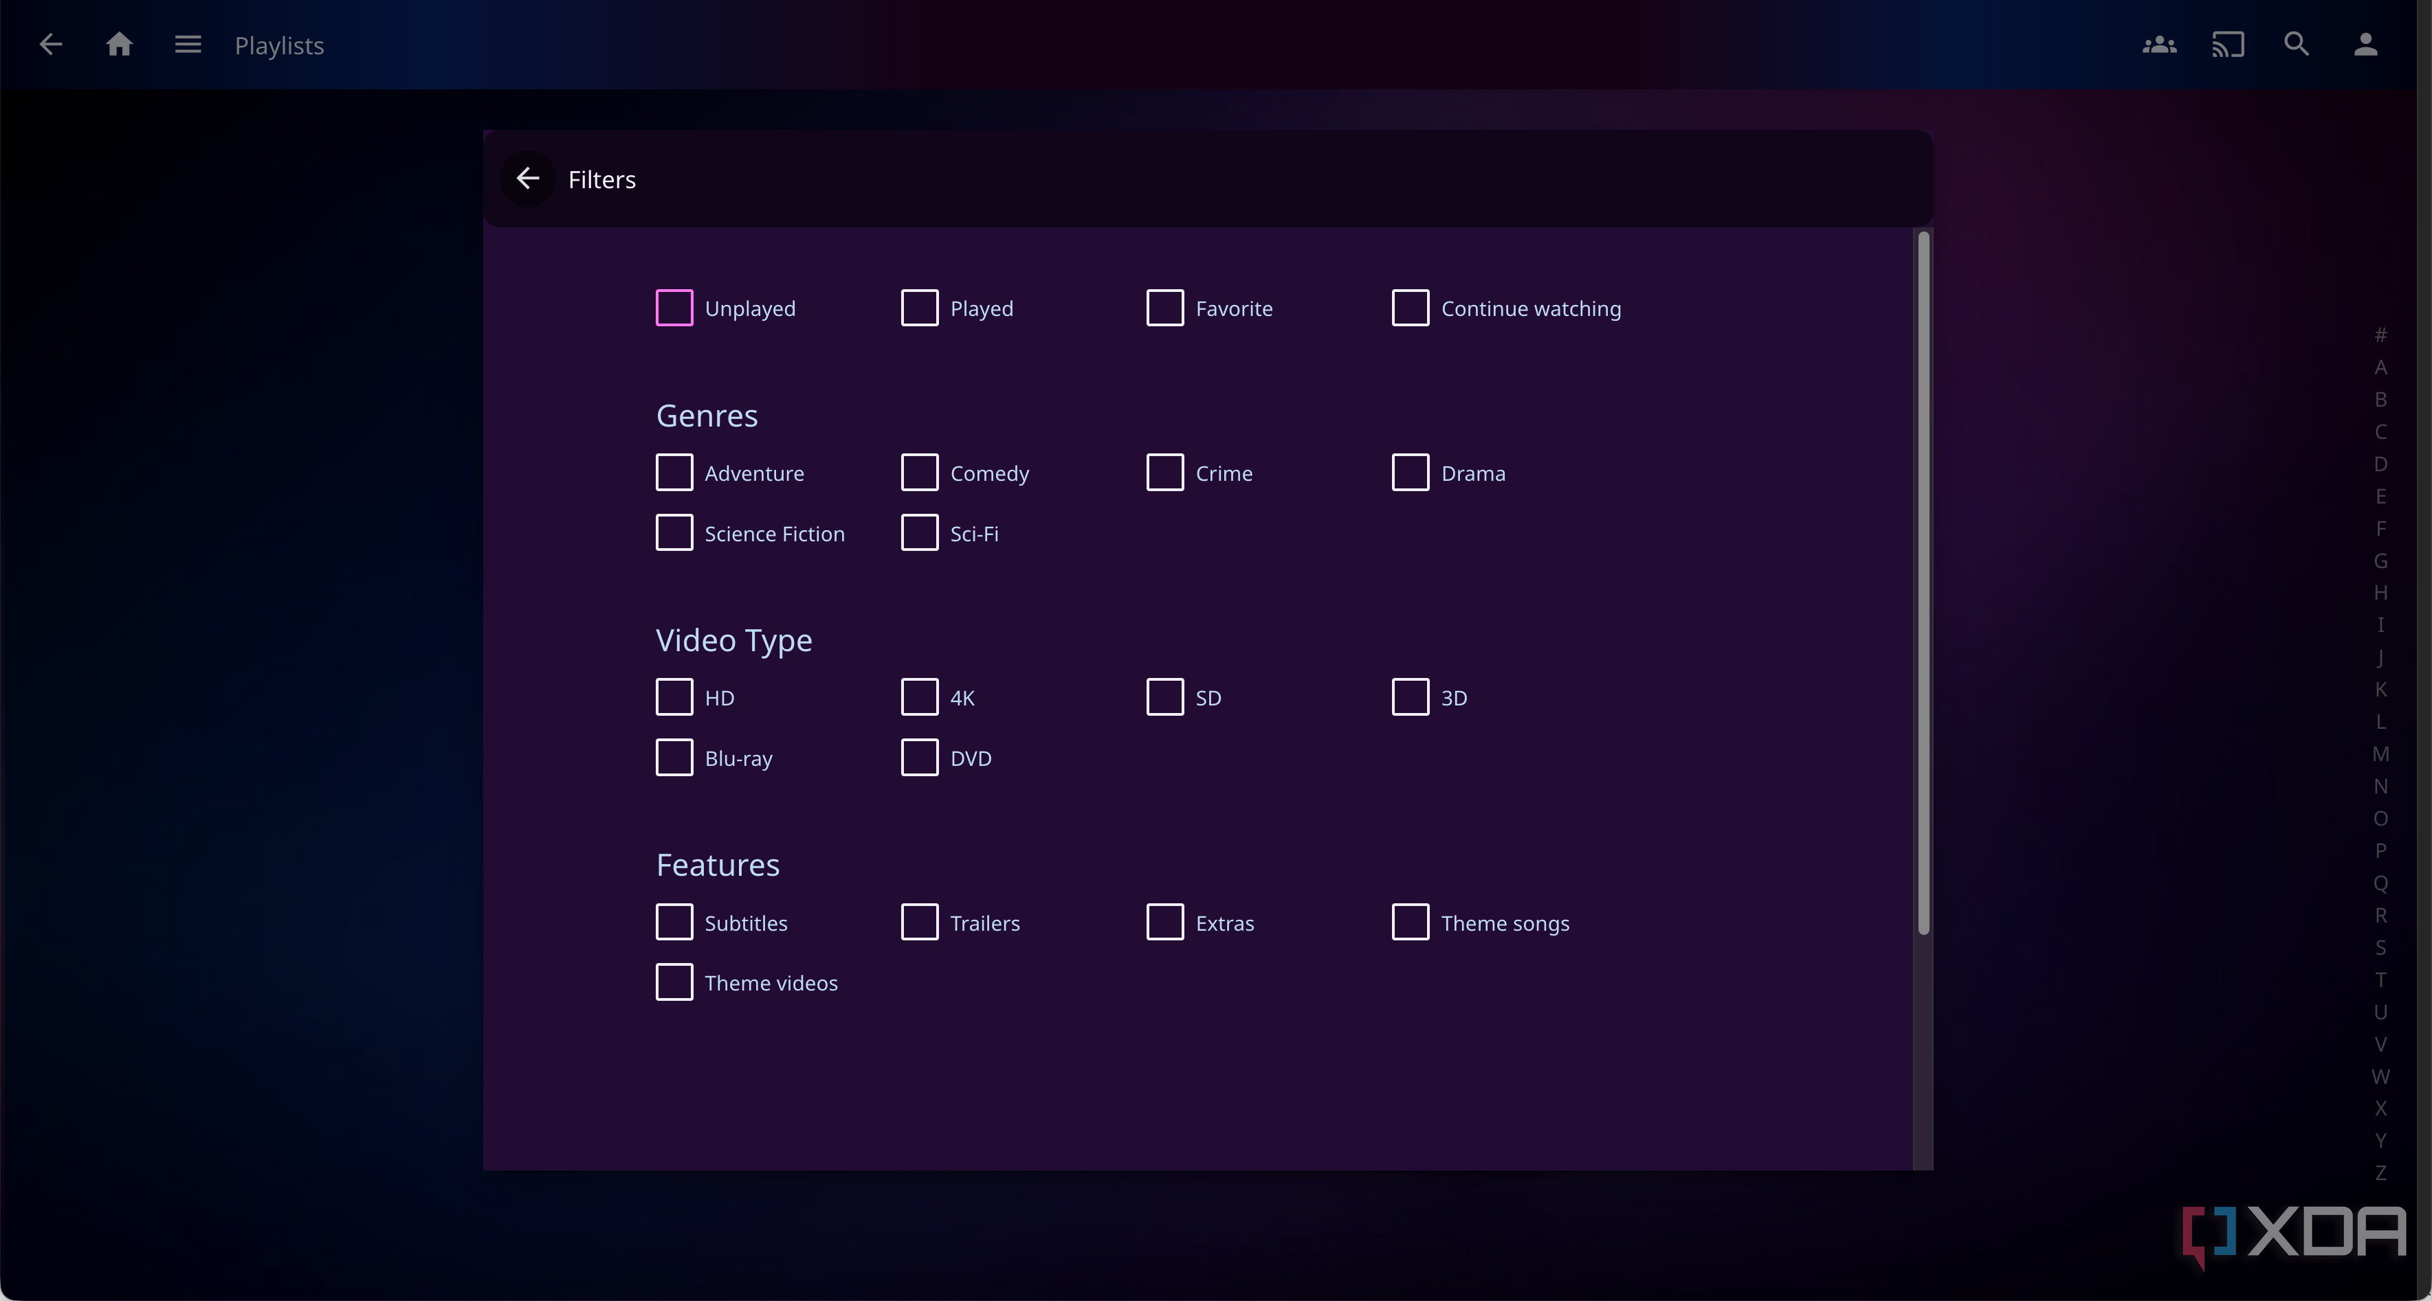The height and width of the screenshot is (1301, 2432).
Task: Click the Genres section heading
Action: coord(707,415)
